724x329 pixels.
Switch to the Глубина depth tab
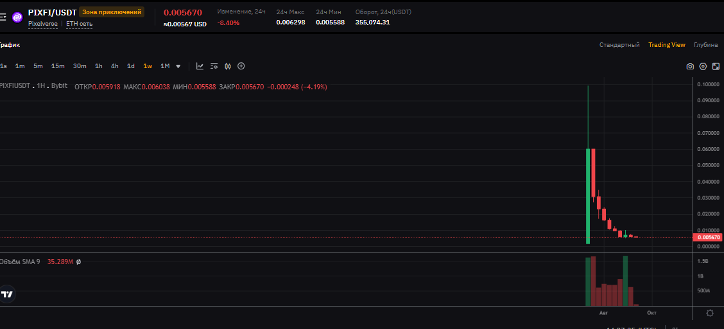705,45
